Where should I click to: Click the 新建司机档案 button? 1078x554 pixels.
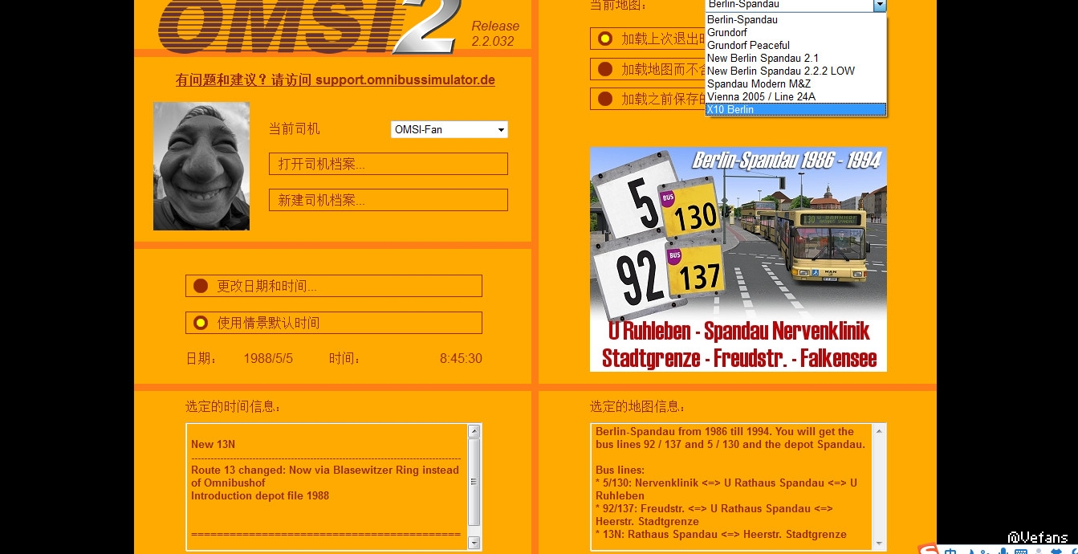pyautogui.click(x=388, y=200)
